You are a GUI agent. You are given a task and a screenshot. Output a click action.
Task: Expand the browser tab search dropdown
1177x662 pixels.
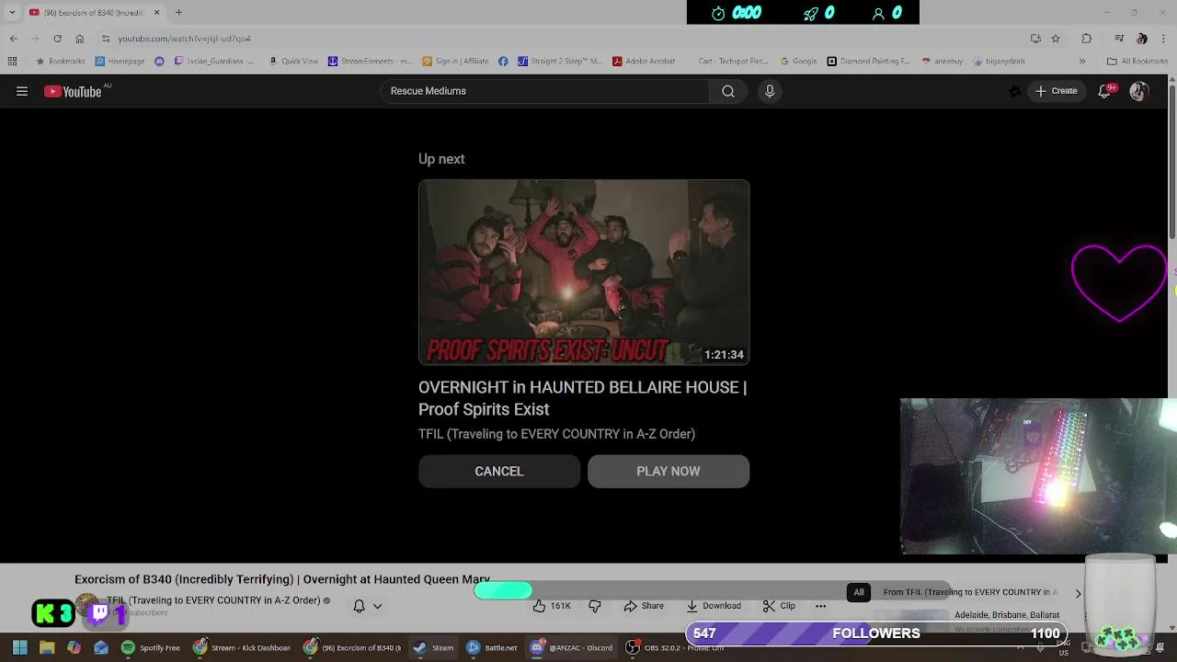click(x=12, y=13)
